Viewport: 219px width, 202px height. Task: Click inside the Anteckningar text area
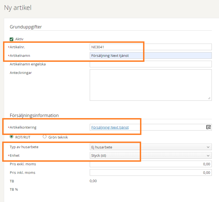click(x=151, y=85)
